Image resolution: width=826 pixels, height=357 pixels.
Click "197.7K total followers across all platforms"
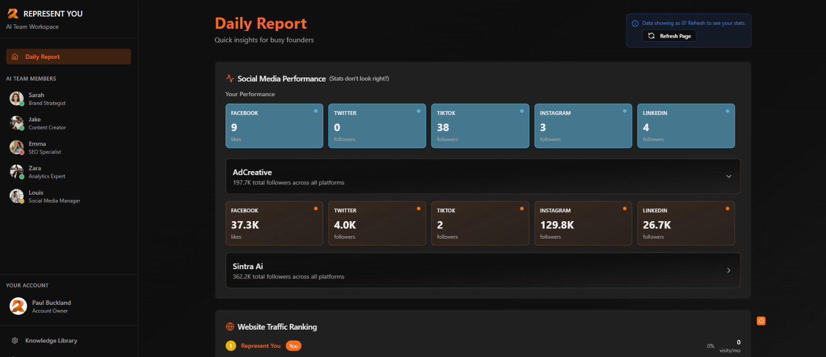click(289, 183)
